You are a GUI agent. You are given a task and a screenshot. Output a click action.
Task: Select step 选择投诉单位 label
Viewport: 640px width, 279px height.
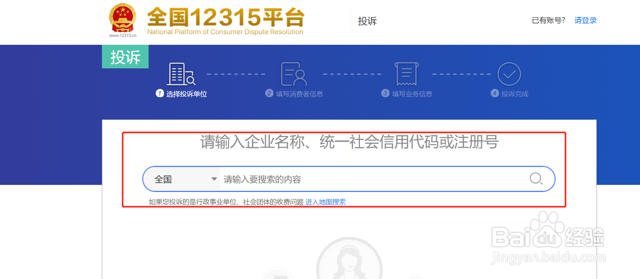coord(187,94)
